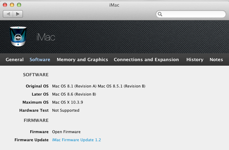The image size is (229, 150).
Task: Go to the Notes tab
Action: [216, 60]
